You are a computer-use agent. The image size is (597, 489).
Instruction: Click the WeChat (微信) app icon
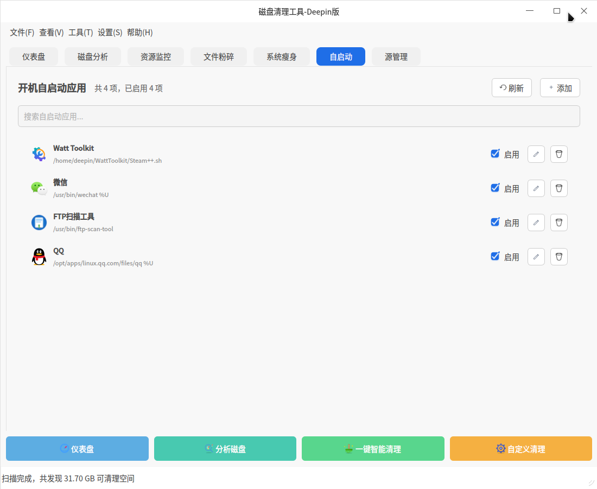[x=39, y=188]
